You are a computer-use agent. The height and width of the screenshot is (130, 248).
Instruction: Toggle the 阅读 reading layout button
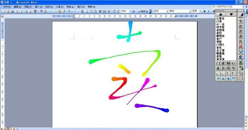[x=143, y=11]
